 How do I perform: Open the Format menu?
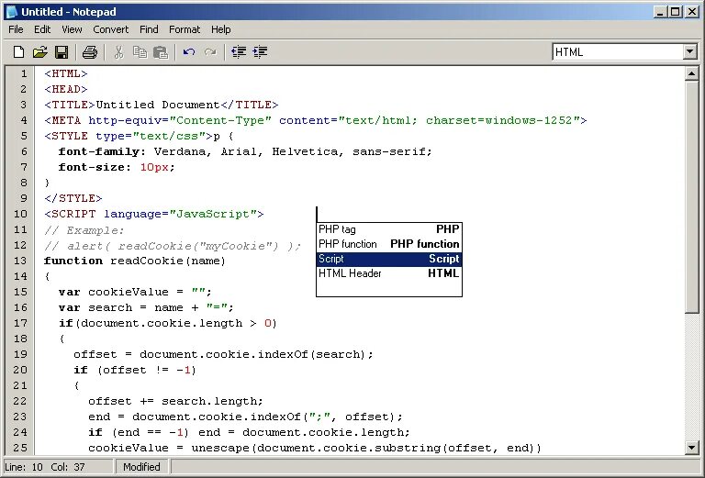(185, 29)
